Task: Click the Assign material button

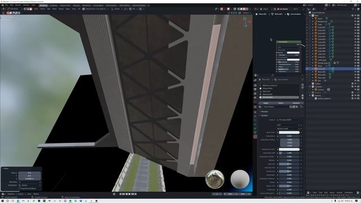Action: point(266,103)
